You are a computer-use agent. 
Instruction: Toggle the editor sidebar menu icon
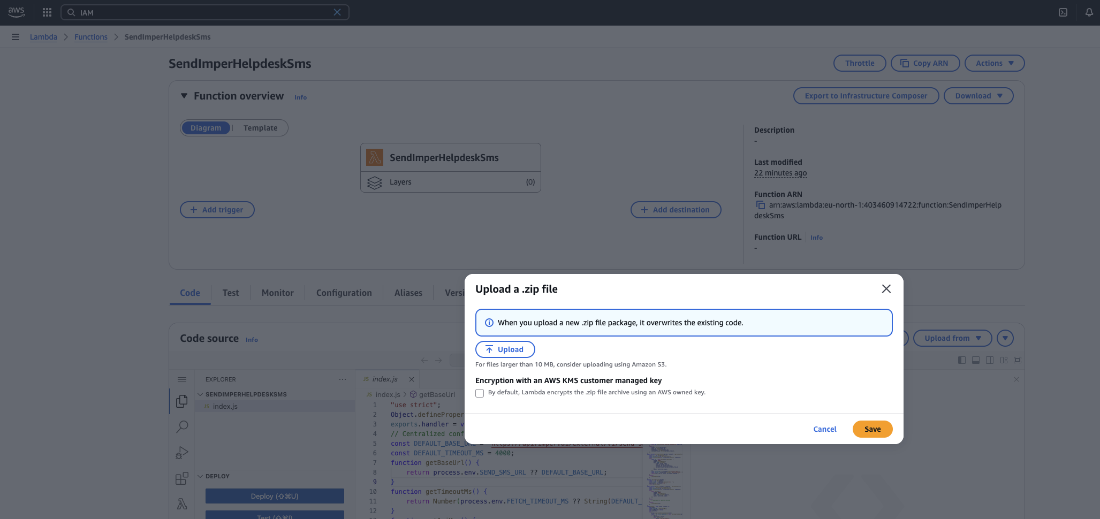(182, 379)
